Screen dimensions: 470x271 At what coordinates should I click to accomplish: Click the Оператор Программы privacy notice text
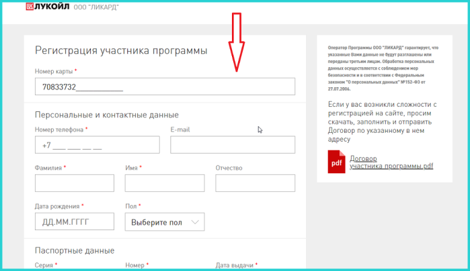coord(383,68)
